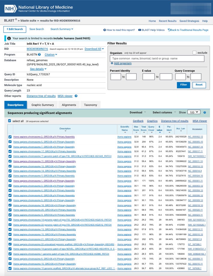Open the RID M3GWXKMN016 link
Image resolution: width=213 pixels, height=276 pixels.
point(37,49)
